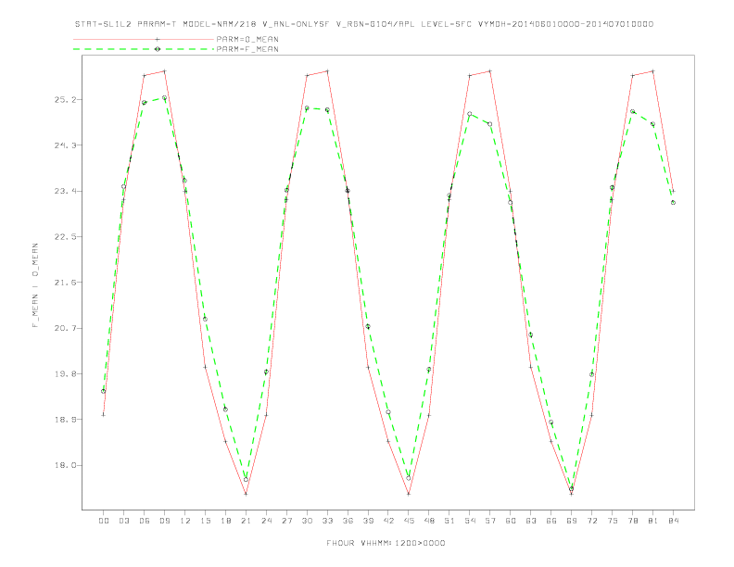Click forecast hour 45 on the x-axis
Image resolution: width=734 pixels, height=567 pixels.
[409, 521]
